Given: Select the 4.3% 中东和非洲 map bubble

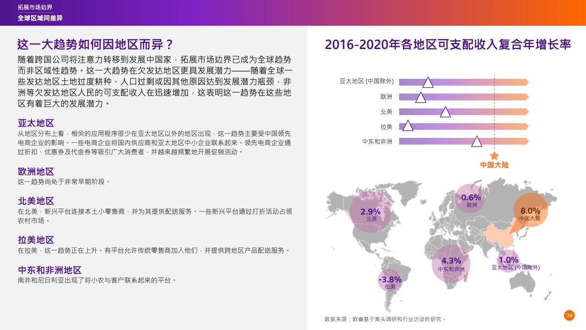Looking at the screenshot, I should tap(451, 264).
